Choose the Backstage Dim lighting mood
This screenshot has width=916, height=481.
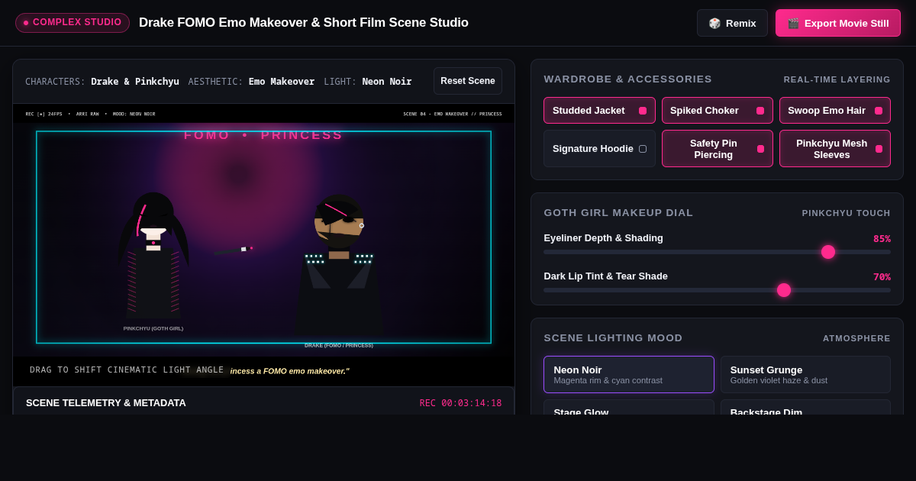pos(805,408)
